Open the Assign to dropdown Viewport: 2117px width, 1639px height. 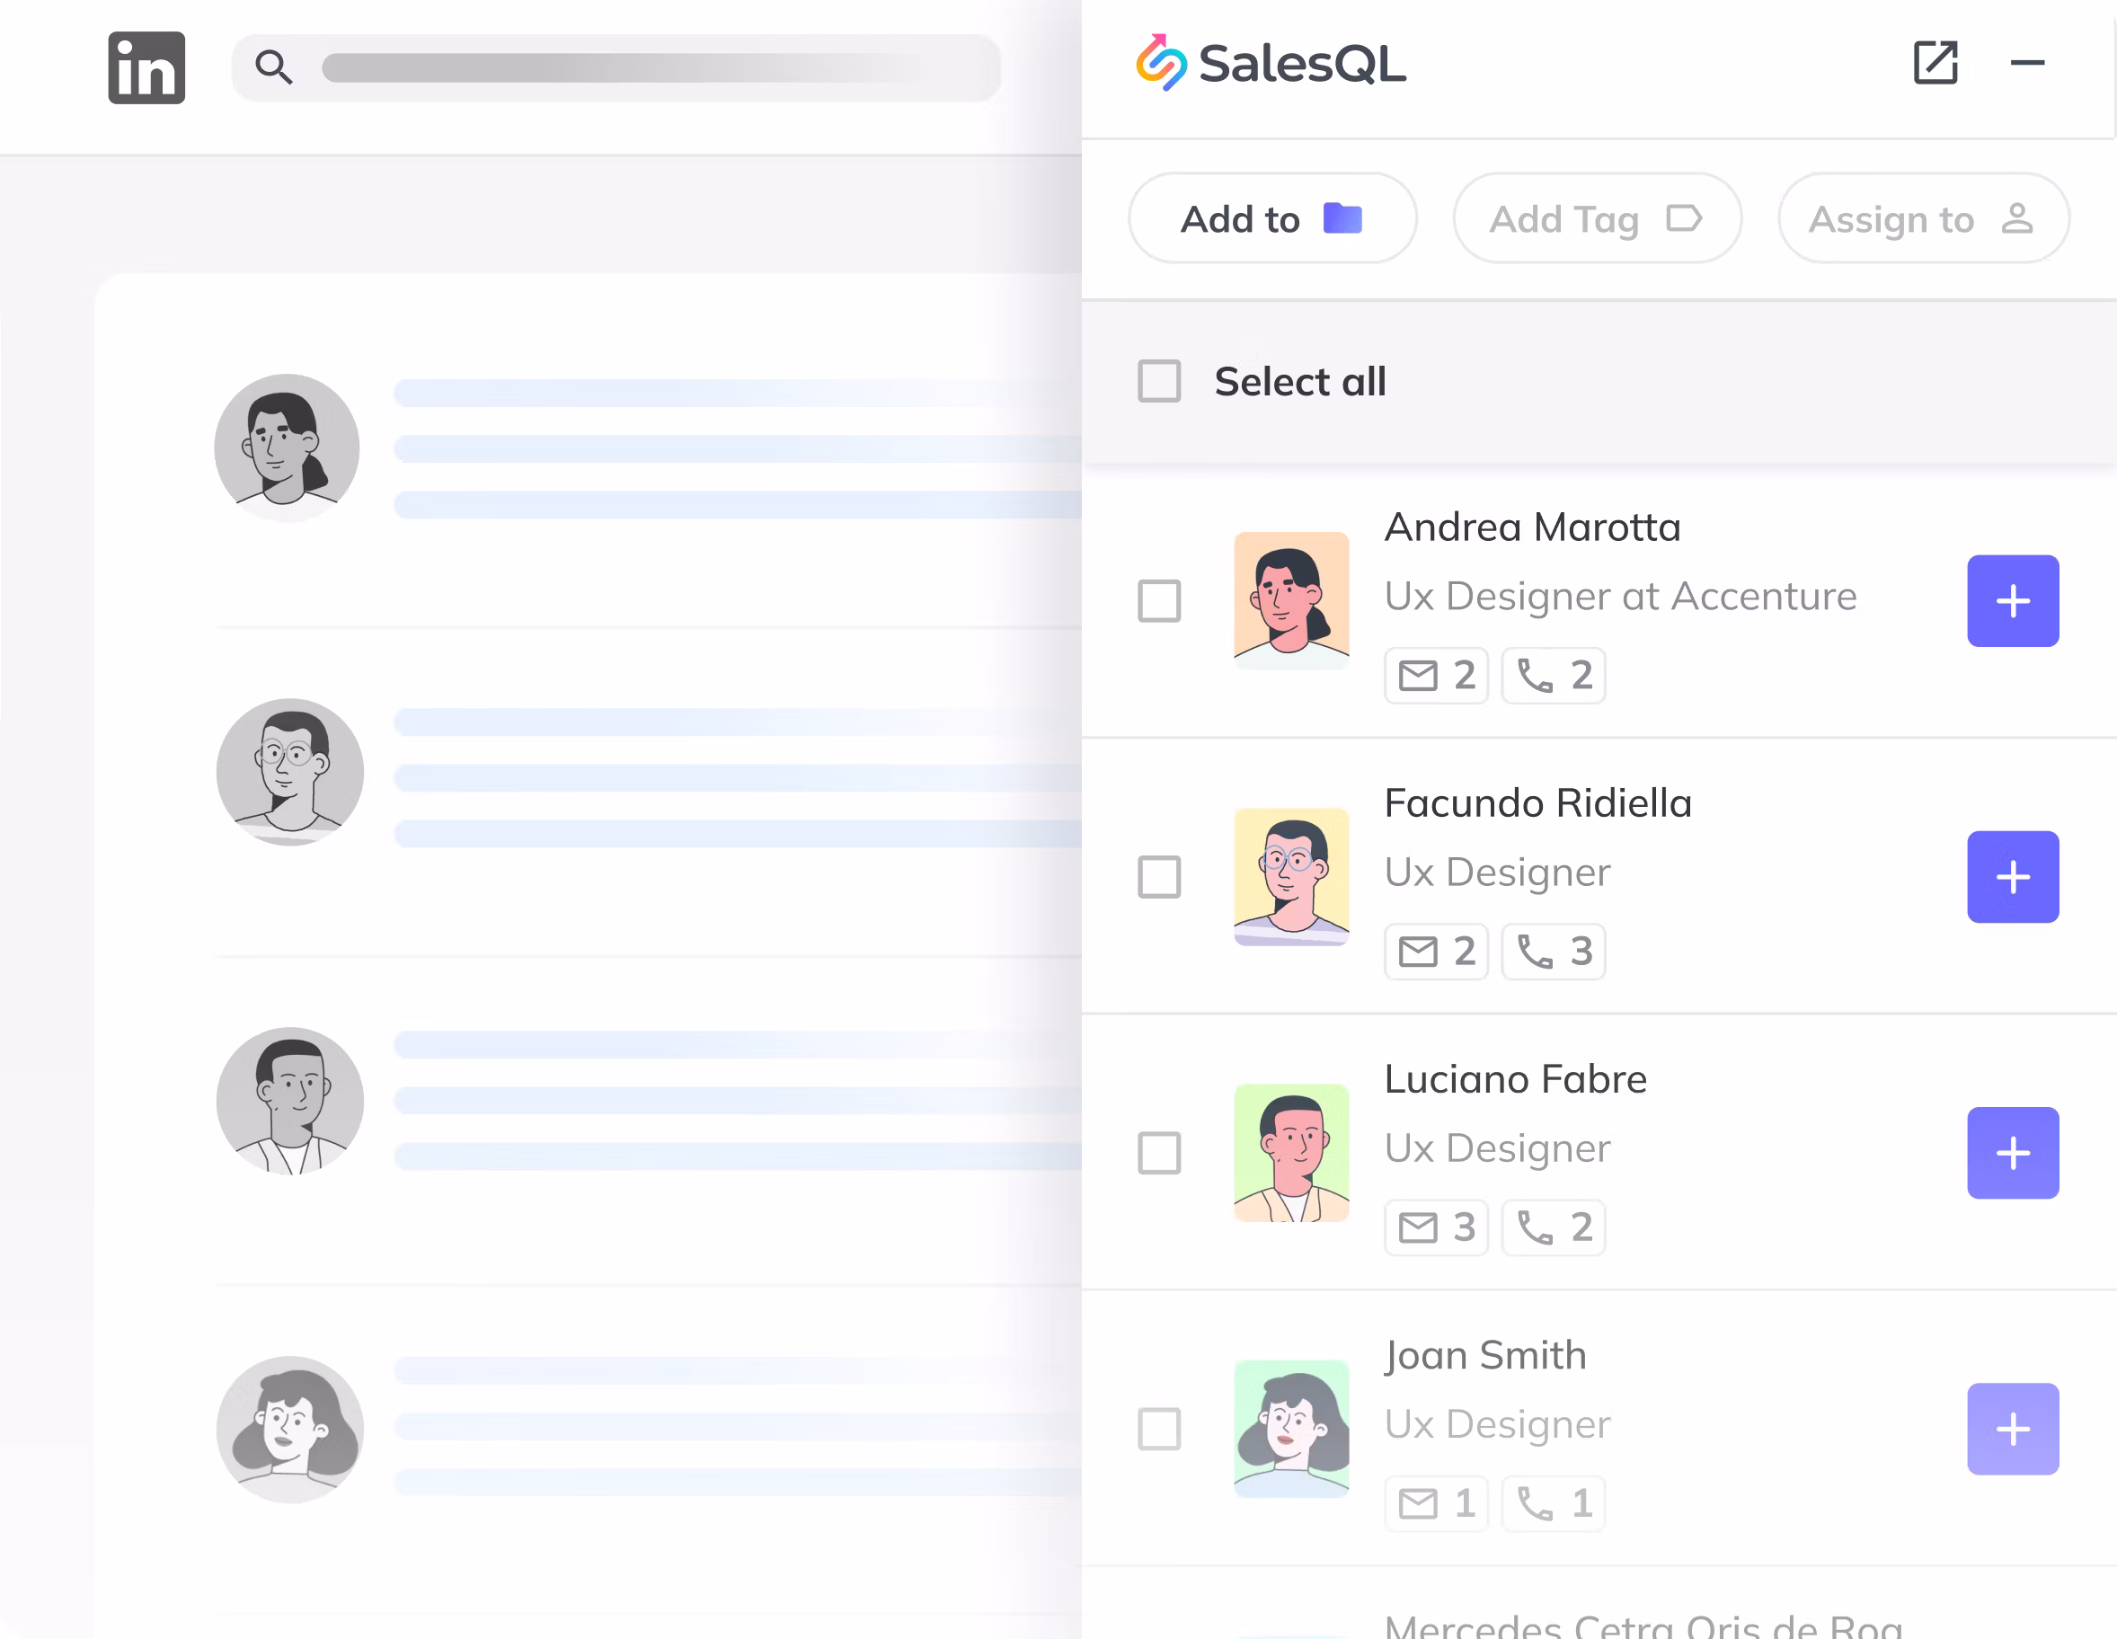click(x=1923, y=218)
